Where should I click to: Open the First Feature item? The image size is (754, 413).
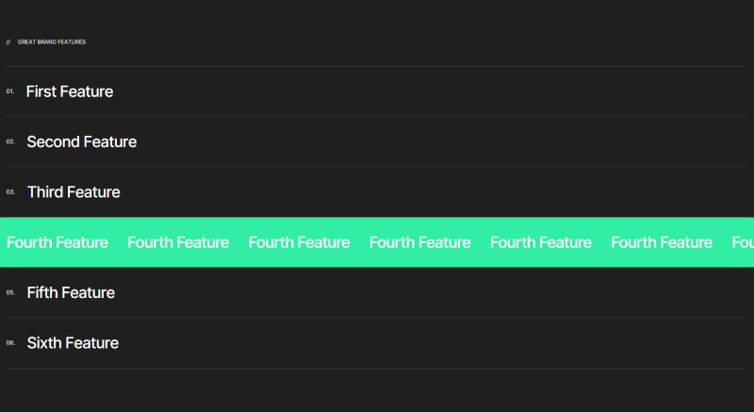point(70,91)
